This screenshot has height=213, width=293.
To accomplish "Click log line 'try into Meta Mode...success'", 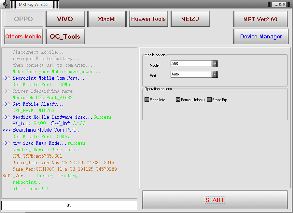I will click(44, 143).
